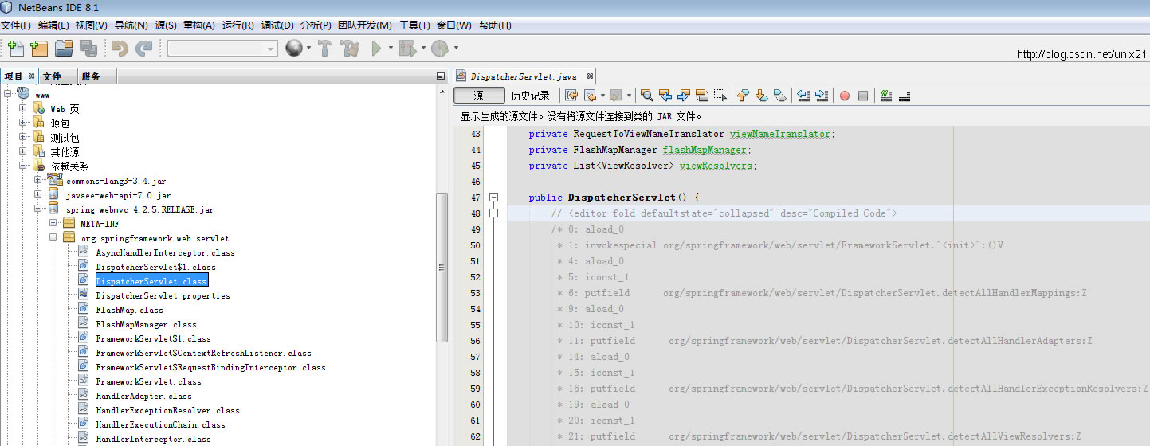
Task: Collapse the DispatcherServlet() constructor fold
Action: click(493, 198)
